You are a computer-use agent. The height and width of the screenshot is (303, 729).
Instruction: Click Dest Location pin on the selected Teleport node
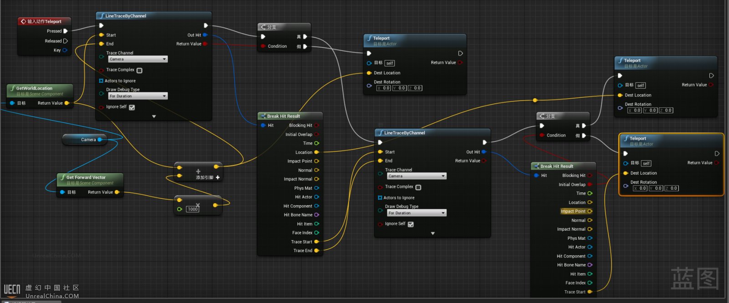pos(626,173)
